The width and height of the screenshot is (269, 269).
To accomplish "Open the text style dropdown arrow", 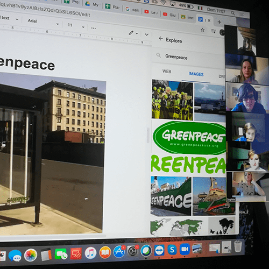I will point(17,19).
